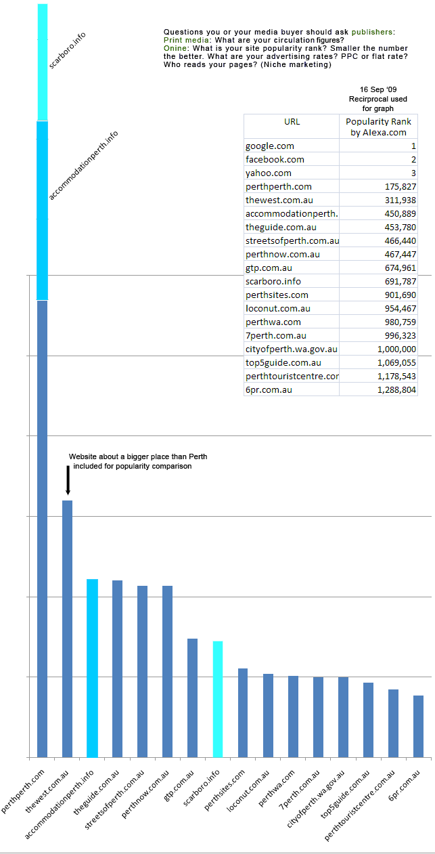Click cityofperth.wa.gov.au in the table

[x=292, y=349]
